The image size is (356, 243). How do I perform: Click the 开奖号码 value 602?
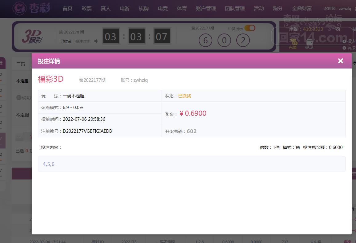(192, 131)
